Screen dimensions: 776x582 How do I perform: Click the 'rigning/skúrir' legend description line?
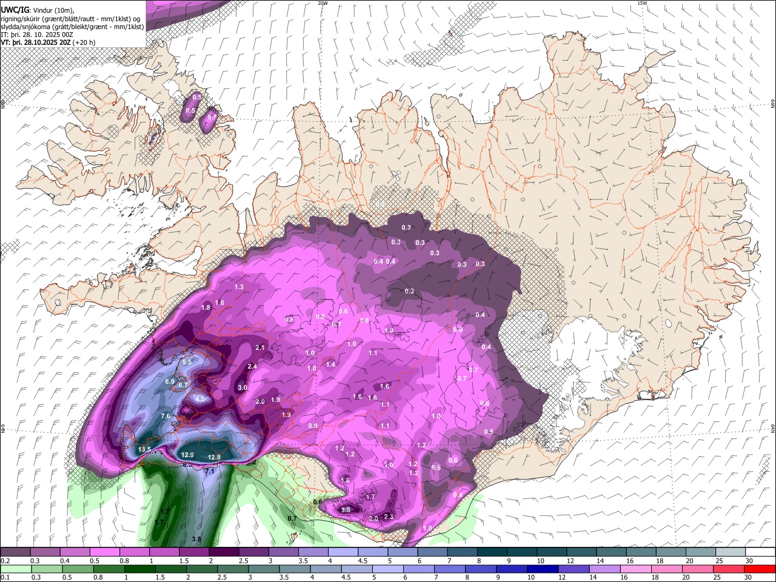(70, 19)
